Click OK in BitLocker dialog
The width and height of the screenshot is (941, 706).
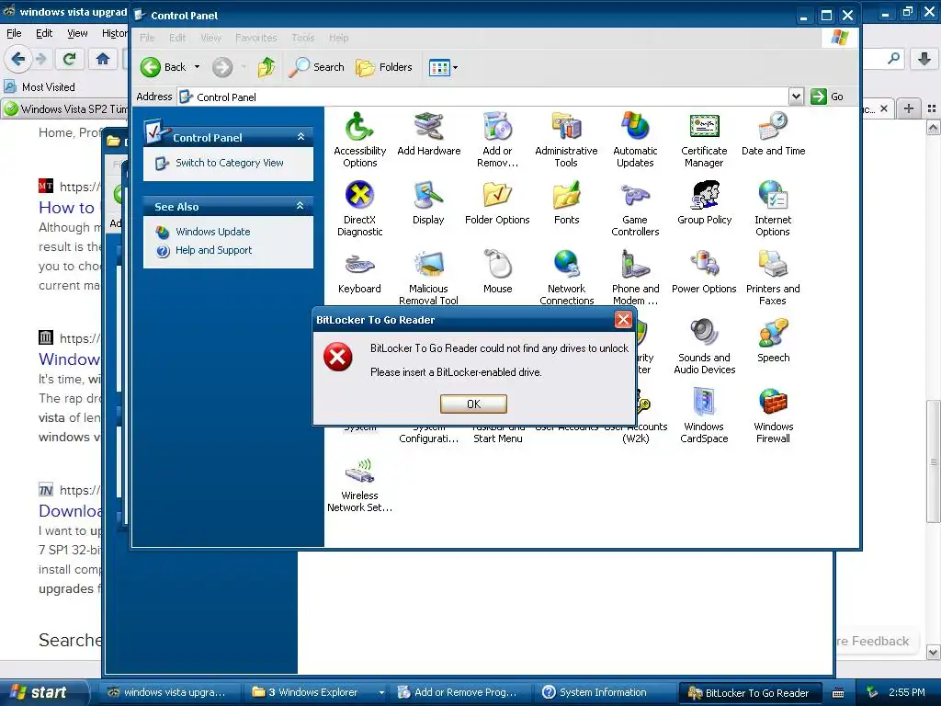pyautogui.click(x=473, y=404)
